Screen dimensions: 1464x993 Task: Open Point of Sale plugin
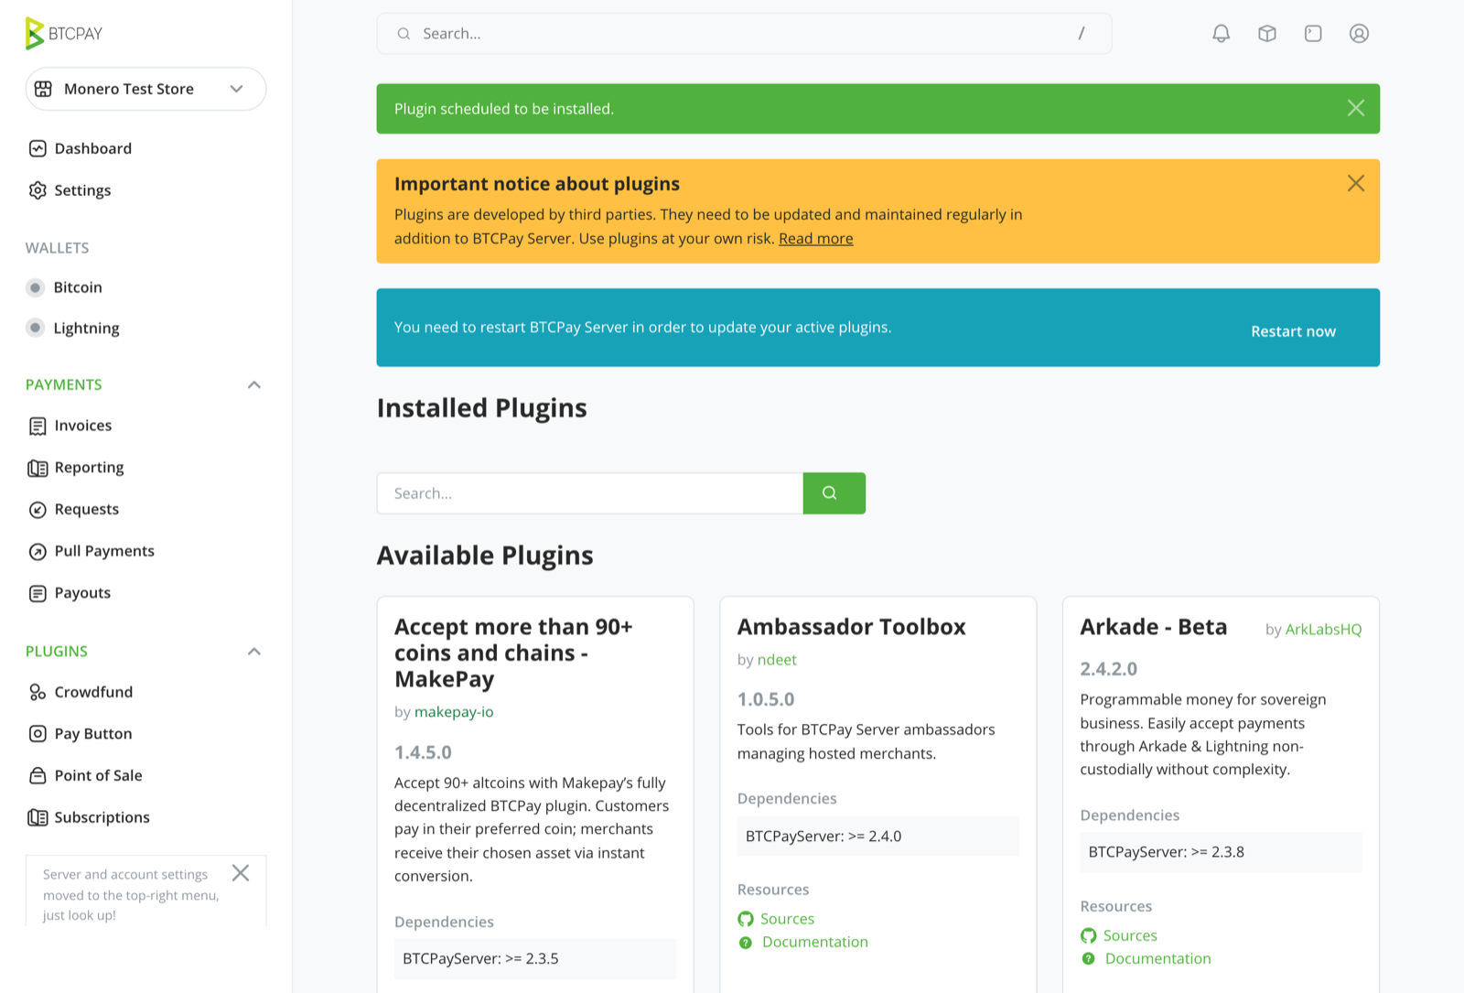(99, 775)
